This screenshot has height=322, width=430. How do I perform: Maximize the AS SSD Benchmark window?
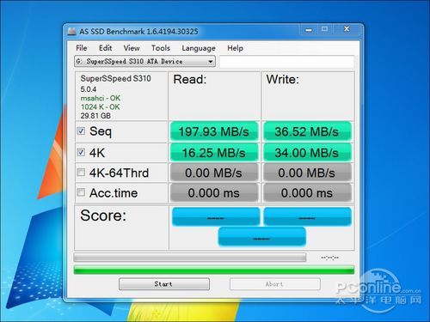pos(324,29)
